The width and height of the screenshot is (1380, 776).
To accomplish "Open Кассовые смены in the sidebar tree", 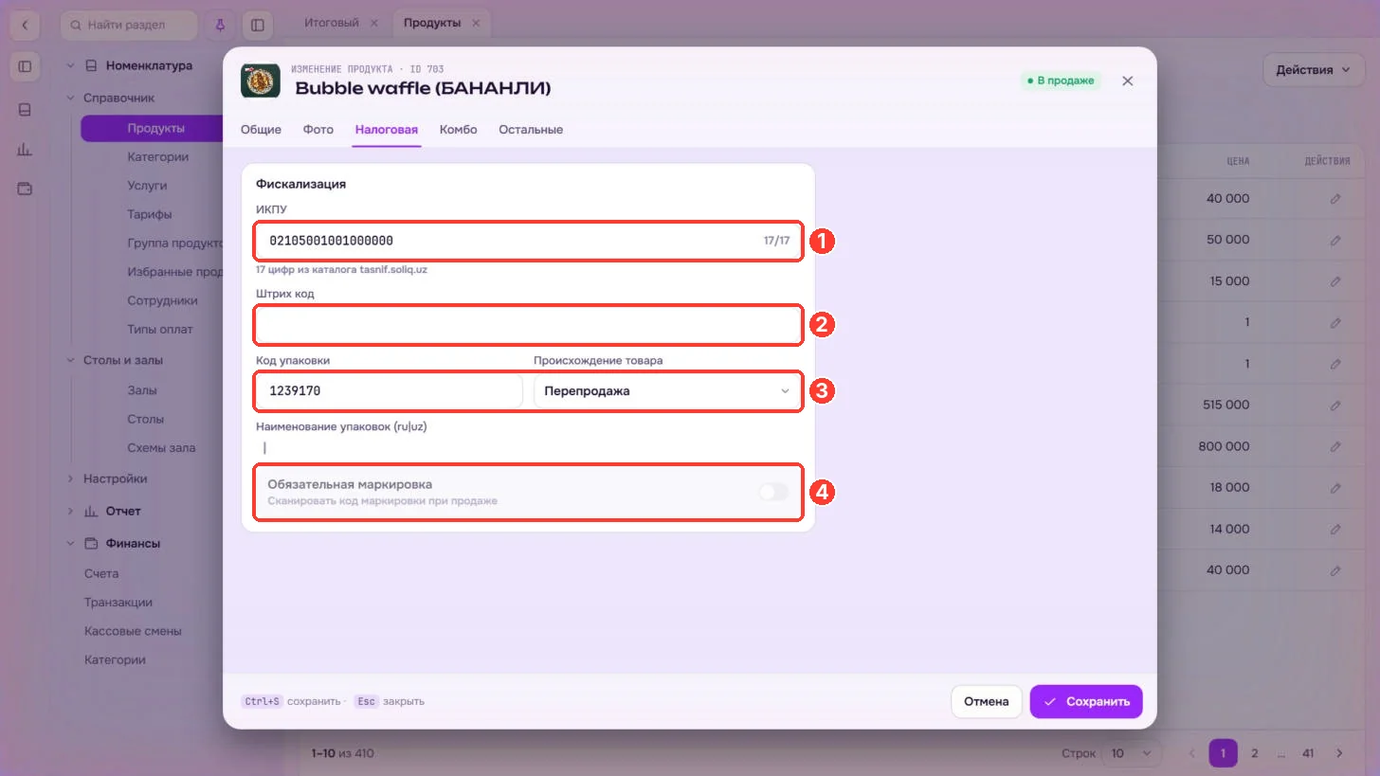I will 133,631.
